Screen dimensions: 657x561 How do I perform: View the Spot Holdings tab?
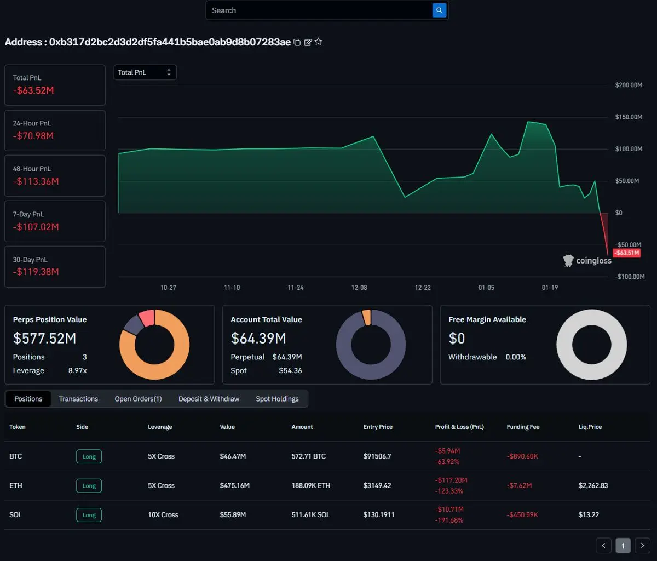point(277,399)
